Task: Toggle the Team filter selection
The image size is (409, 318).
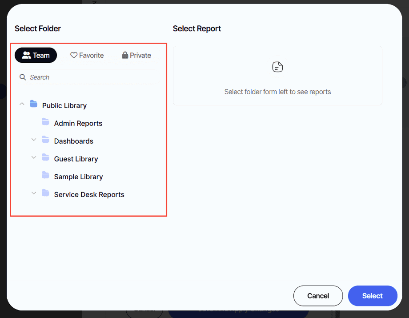Action: pyautogui.click(x=36, y=55)
